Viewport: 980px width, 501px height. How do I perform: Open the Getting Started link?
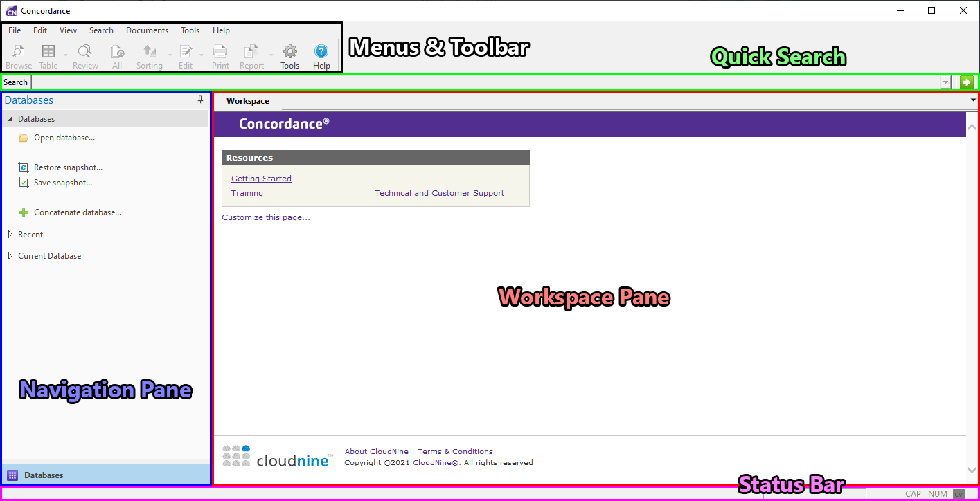click(x=261, y=179)
